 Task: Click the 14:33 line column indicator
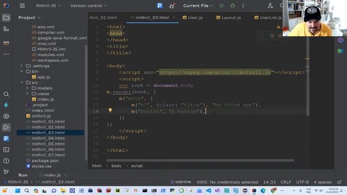[x=269, y=182]
